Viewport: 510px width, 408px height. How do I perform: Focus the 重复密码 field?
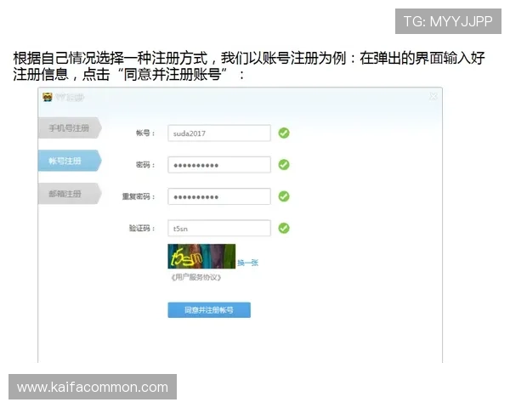(219, 196)
